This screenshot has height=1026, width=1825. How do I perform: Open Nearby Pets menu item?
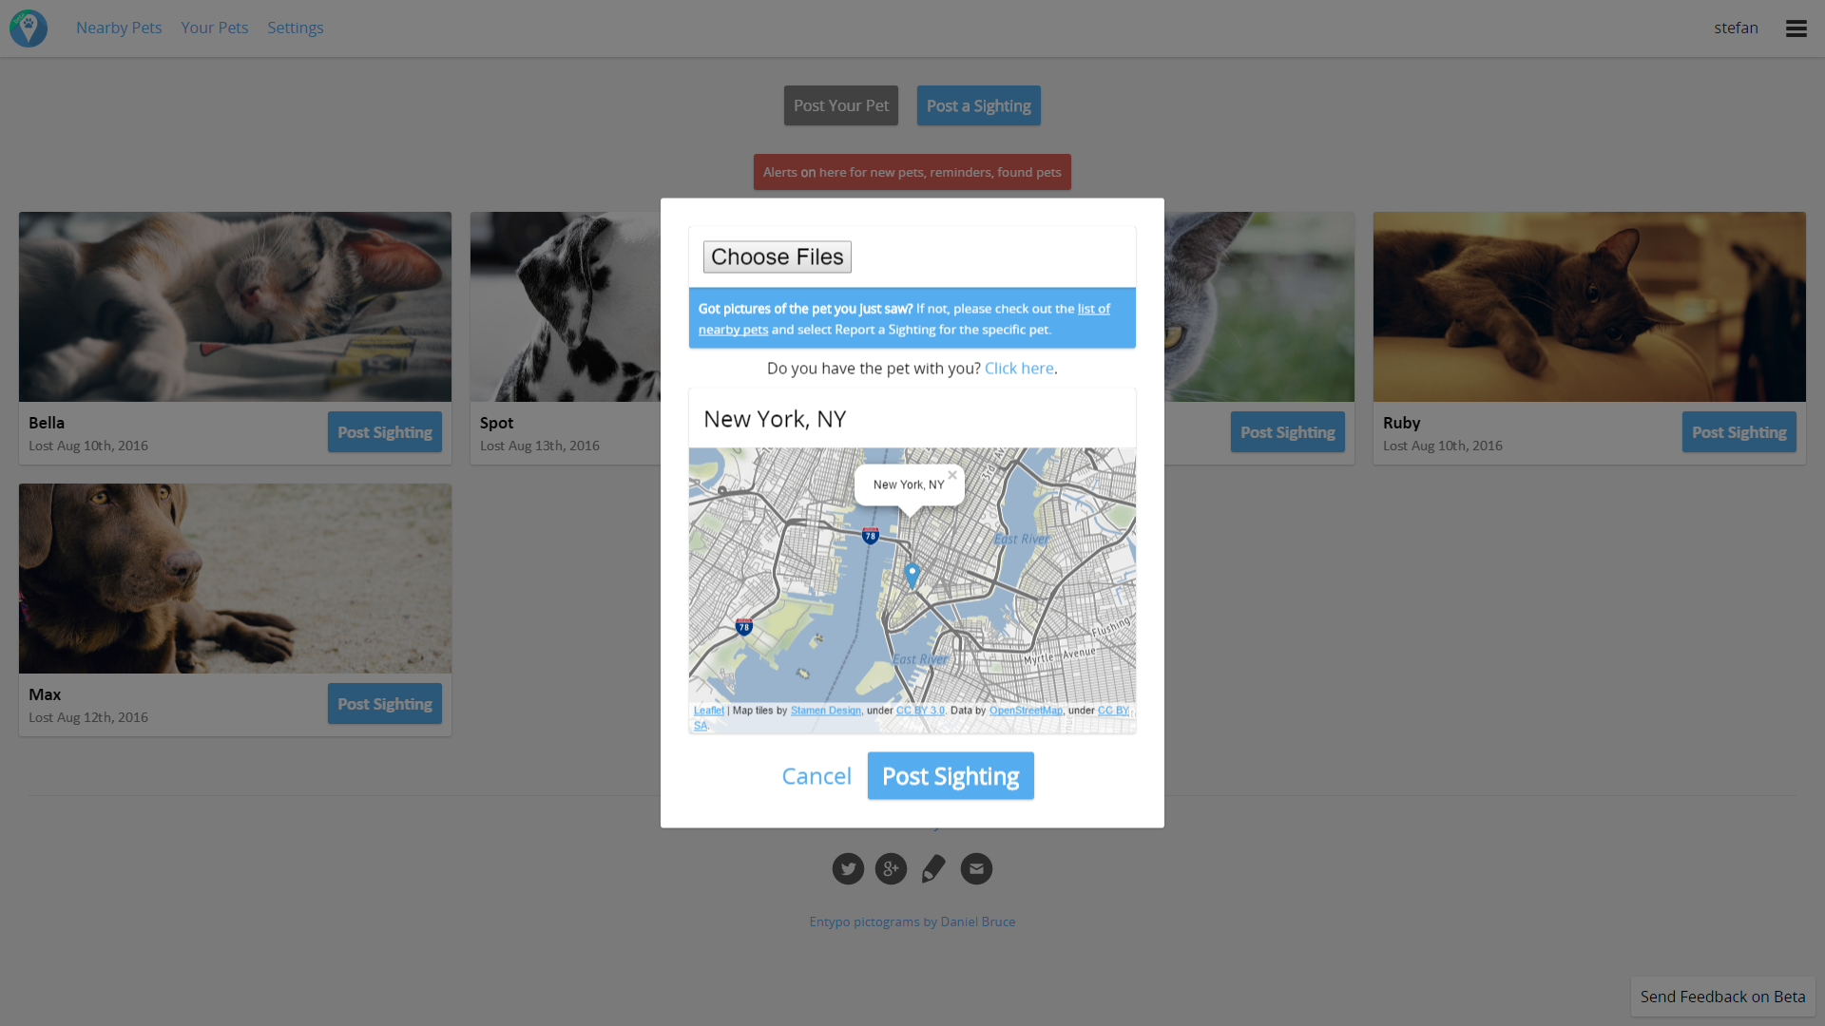pyautogui.click(x=119, y=28)
